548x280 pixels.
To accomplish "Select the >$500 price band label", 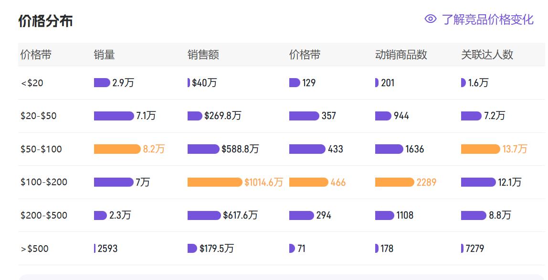I will 34,249.
